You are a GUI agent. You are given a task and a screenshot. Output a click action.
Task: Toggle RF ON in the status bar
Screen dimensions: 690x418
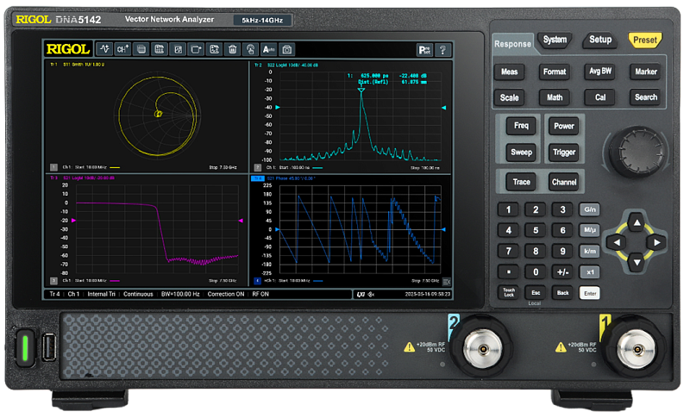pyautogui.click(x=260, y=294)
